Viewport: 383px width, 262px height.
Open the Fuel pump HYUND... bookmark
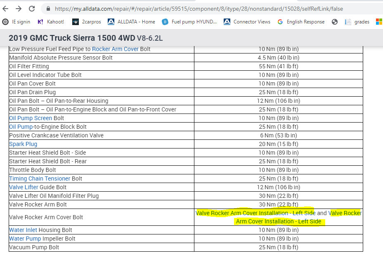click(x=189, y=22)
